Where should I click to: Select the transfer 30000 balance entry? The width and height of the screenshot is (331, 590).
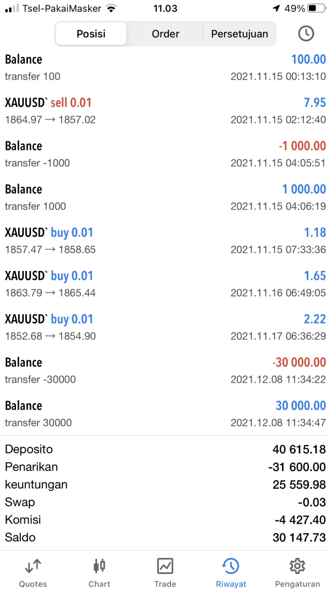pyautogui.click(x=165, y=413)
